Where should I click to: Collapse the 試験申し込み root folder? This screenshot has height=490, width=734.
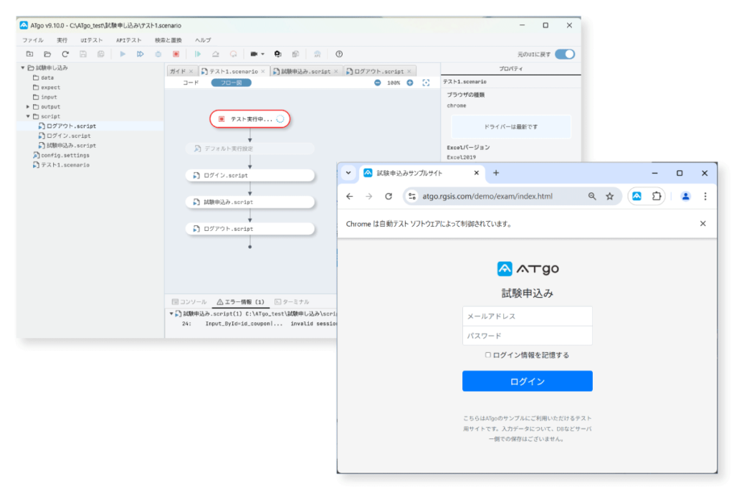[22, 68]
